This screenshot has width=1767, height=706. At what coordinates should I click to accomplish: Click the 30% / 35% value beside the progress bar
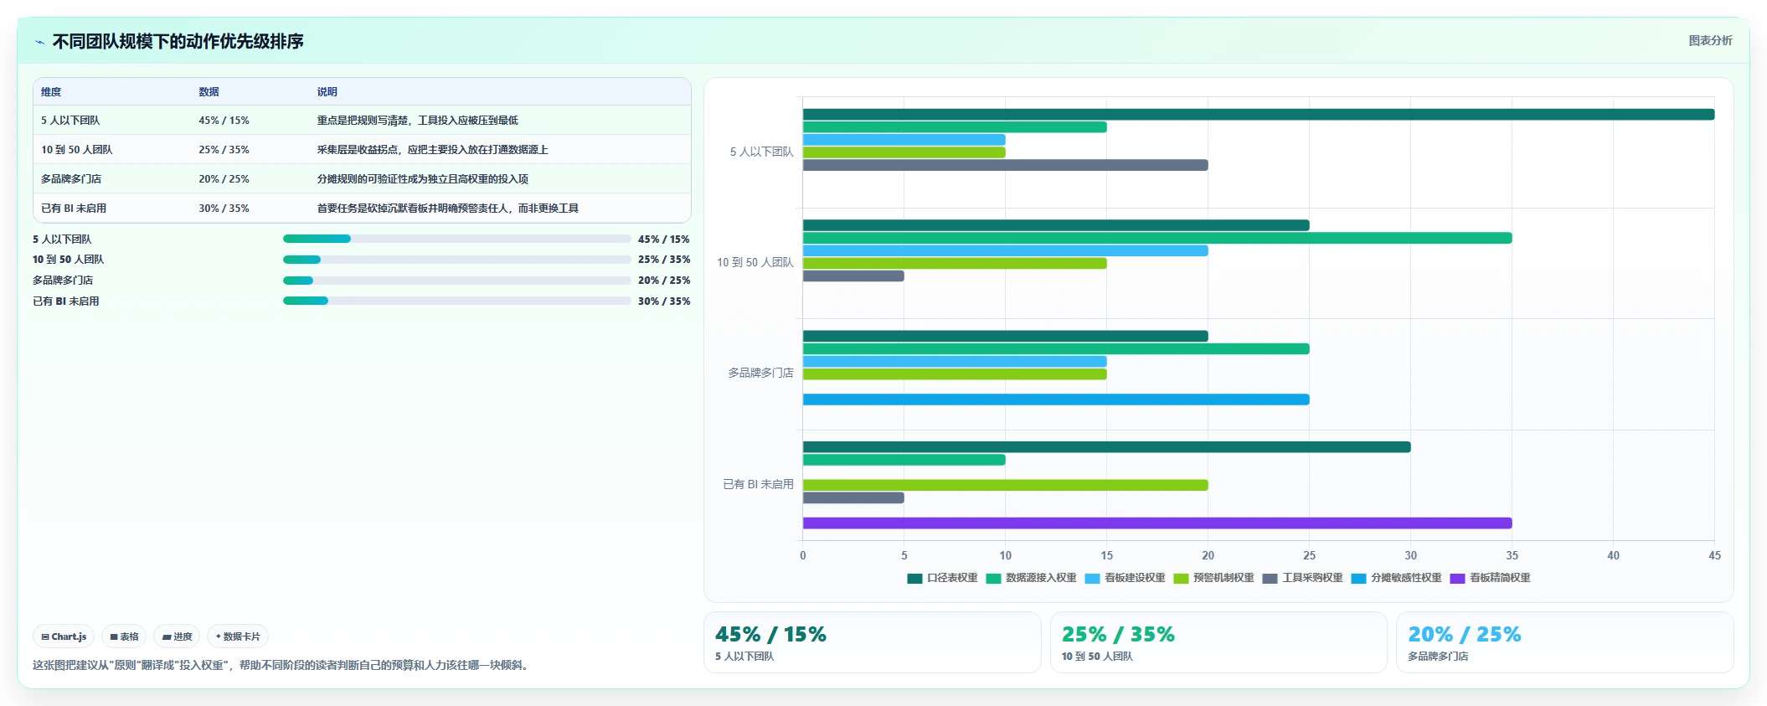(x=664, y=301)
